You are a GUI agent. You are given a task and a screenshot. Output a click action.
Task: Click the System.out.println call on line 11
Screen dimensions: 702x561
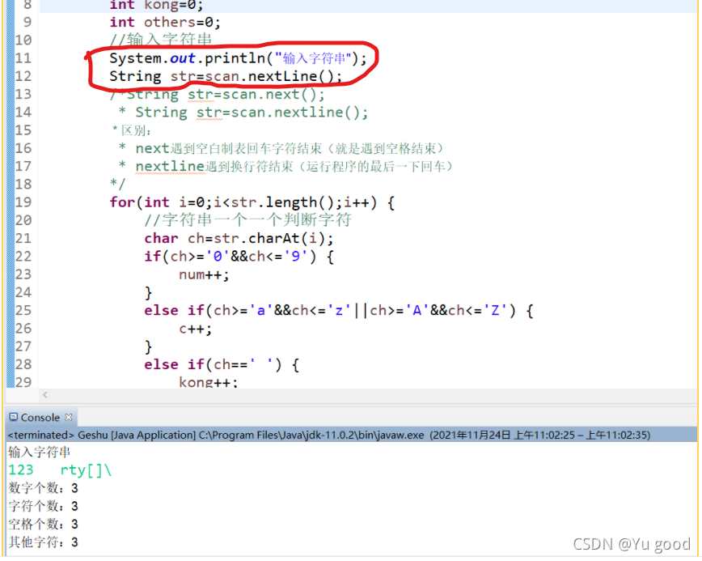(238, 58)
